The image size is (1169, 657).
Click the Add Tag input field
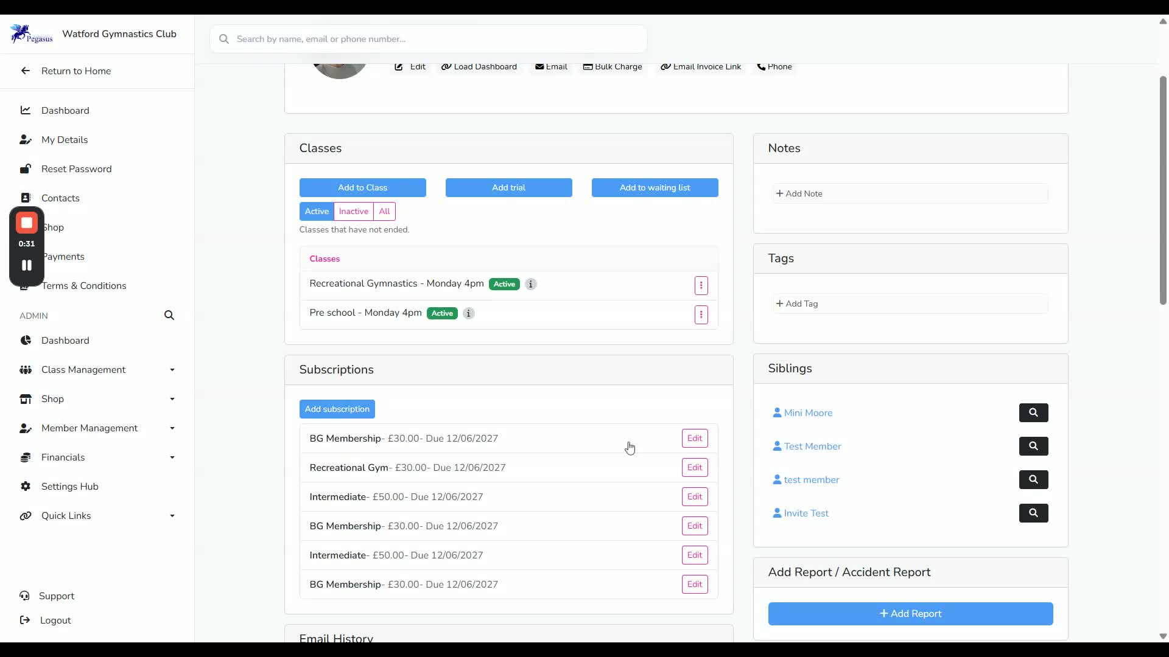910,304
